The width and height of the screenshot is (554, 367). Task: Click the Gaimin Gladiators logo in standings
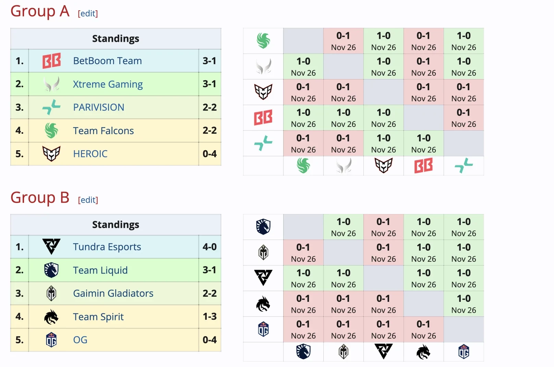coord(51,293)
